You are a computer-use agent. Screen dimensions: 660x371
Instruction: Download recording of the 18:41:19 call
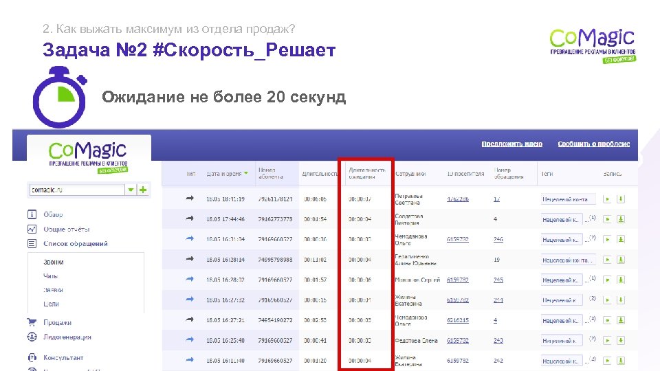620,199
